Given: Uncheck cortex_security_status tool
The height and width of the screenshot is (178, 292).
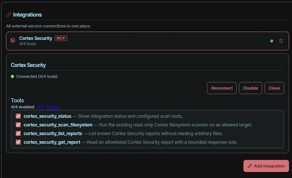Looking at the screenshot, I should click(x=18, y=116).
